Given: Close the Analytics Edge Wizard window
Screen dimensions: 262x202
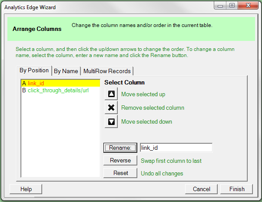Looking at the screenshot, I should tap(249, 6).
